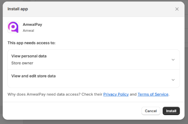Screen dimensions: 188x124
Task: Select the View personal data heading
Action: [x=29, y=56]
